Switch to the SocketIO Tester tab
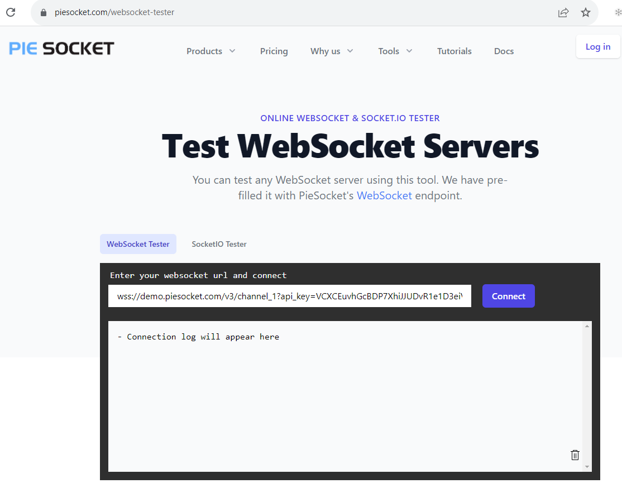This screenshot has height=488, width=622. 219,244
